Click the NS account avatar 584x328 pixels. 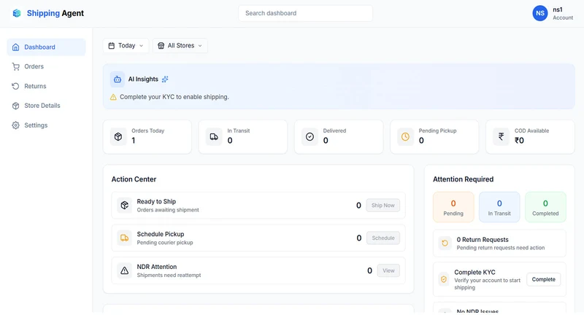(540, 13)
